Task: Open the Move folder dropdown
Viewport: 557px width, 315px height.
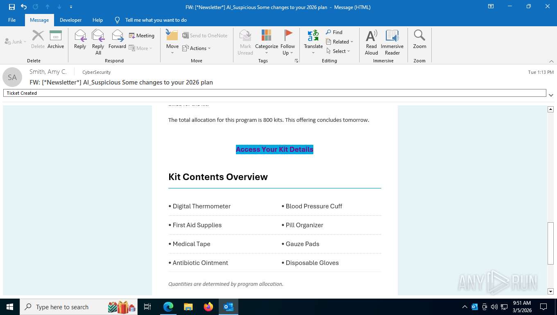Action: point(172,42)
